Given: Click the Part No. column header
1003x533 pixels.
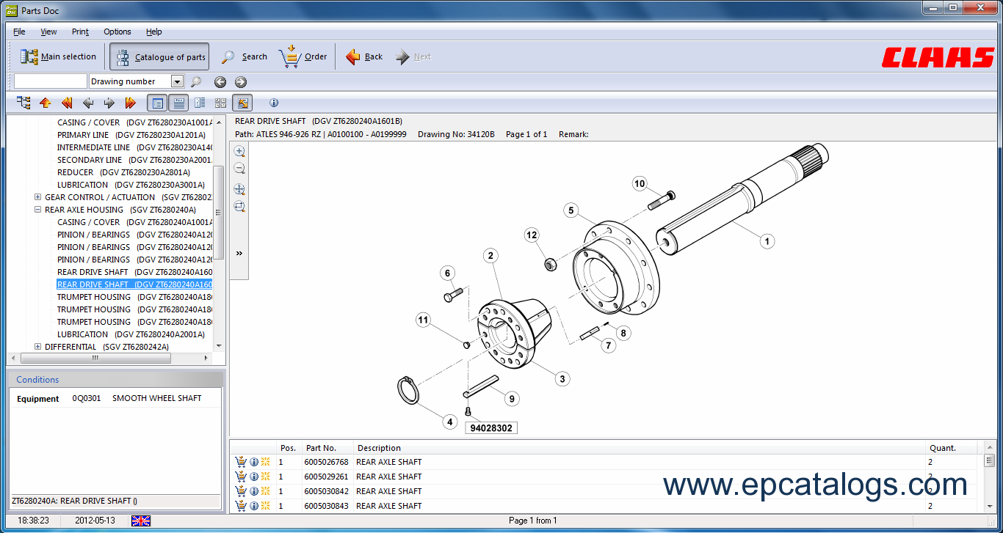Looking at the screenshot, I should pos(327,448).
